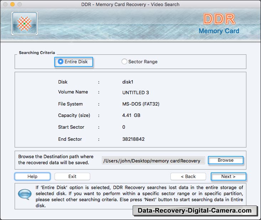Click the DDR application logo icon
The width and height of the screenshot is (261, 220).
coord(25,23)
